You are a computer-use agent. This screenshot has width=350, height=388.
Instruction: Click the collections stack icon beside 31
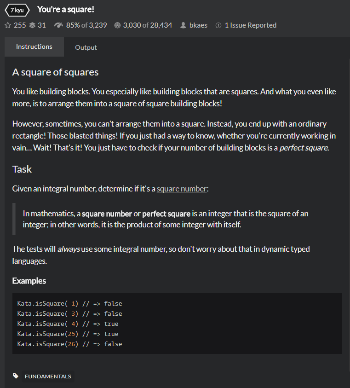[x=32, y=25]
